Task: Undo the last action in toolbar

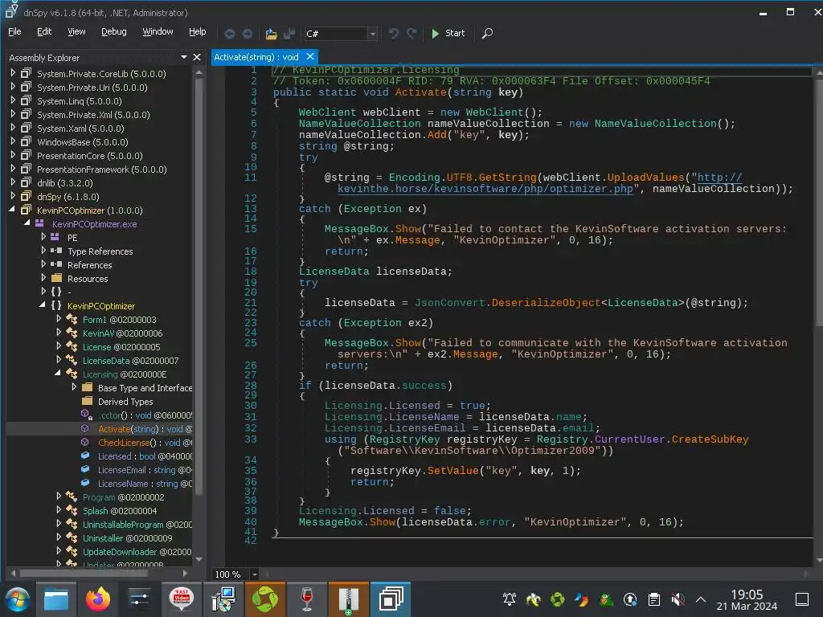Action: tap(394, 34)
